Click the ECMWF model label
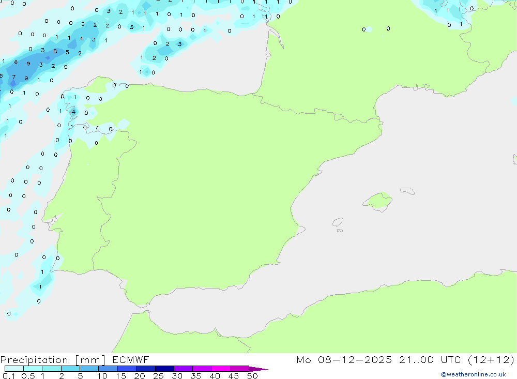517x379 pixels. [x=130, y=360]
